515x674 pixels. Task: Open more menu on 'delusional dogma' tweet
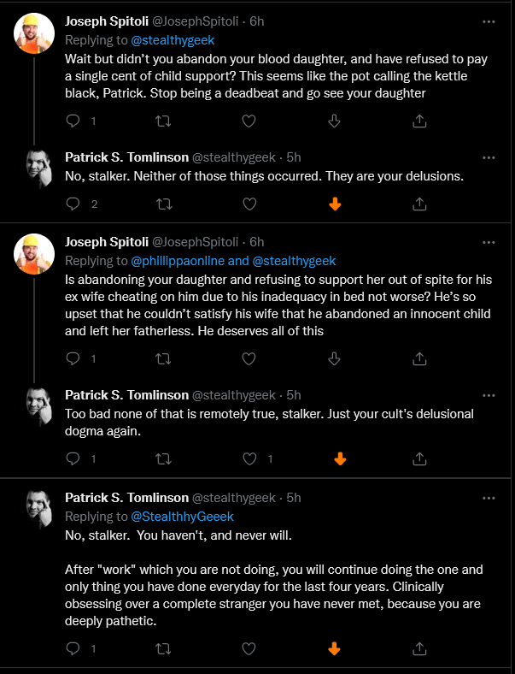coord(489,395)
